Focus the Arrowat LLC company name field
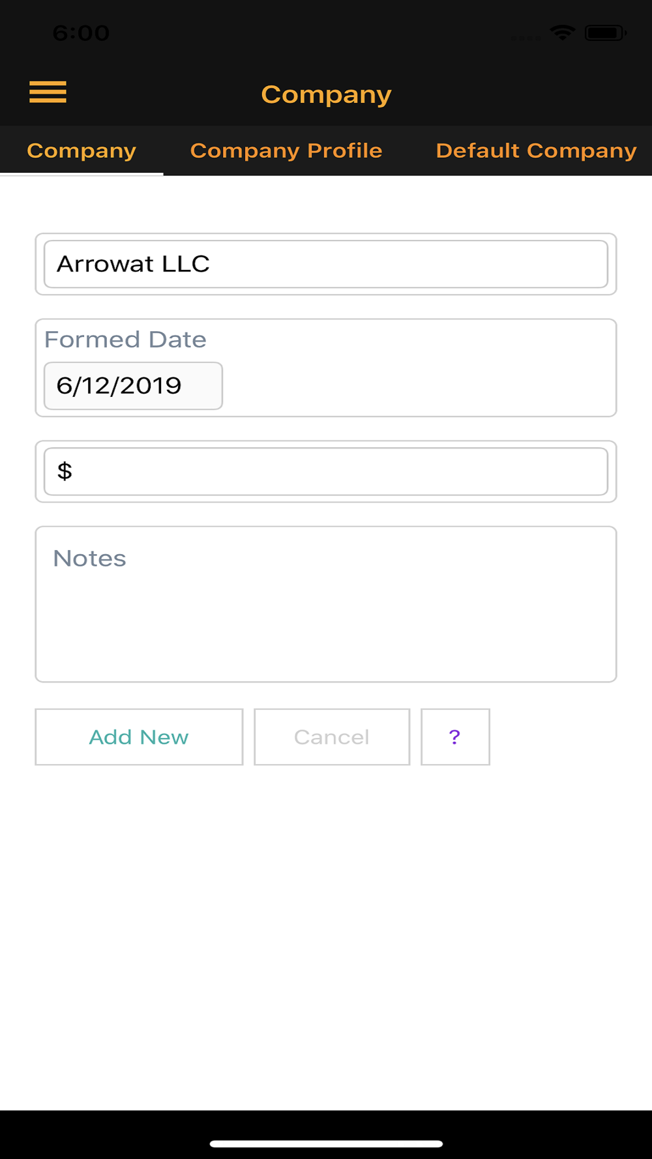 click(326, 264)
